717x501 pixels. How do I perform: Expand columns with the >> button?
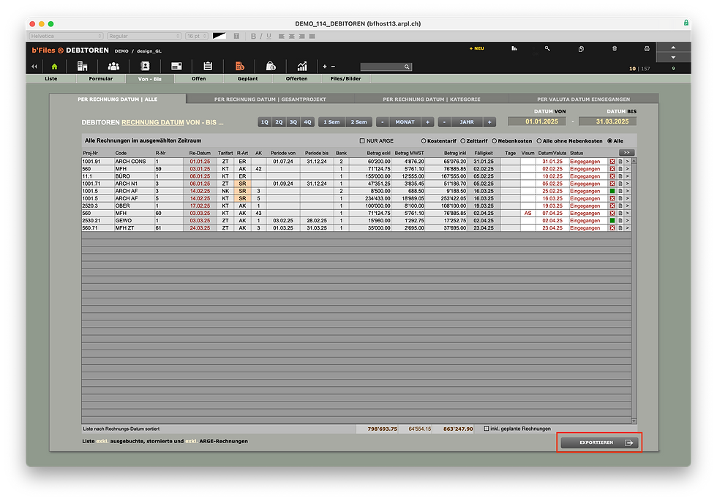626,153
